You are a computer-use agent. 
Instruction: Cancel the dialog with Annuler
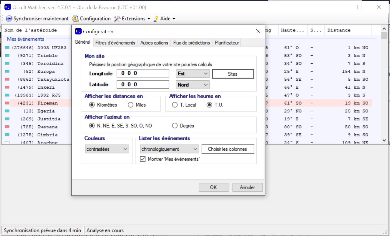[247, 187]
